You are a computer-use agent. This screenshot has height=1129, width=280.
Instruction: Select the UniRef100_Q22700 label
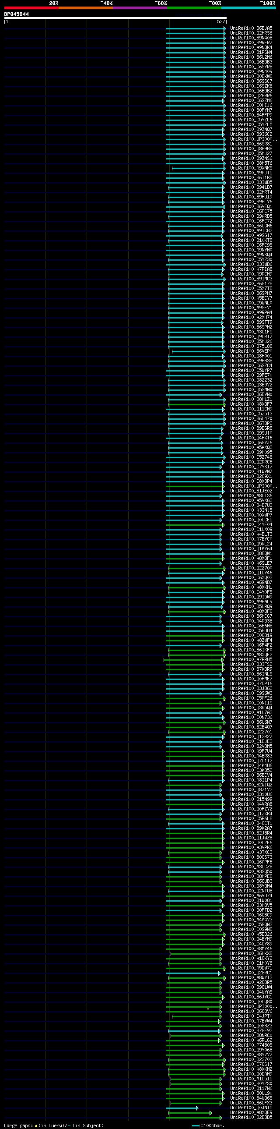point(251,568)
